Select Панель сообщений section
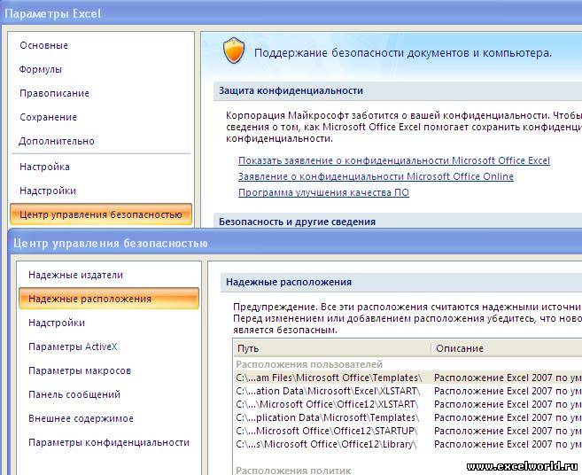 click(74, 394)
